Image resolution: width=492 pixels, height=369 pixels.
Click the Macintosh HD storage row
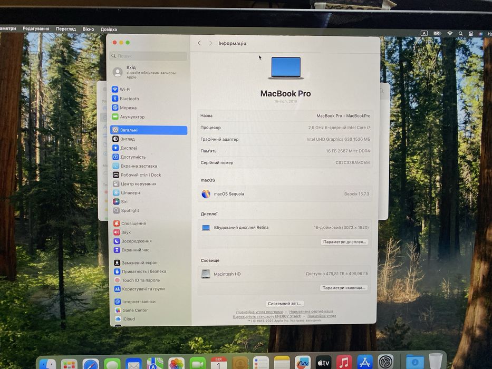tap(284, 274)
